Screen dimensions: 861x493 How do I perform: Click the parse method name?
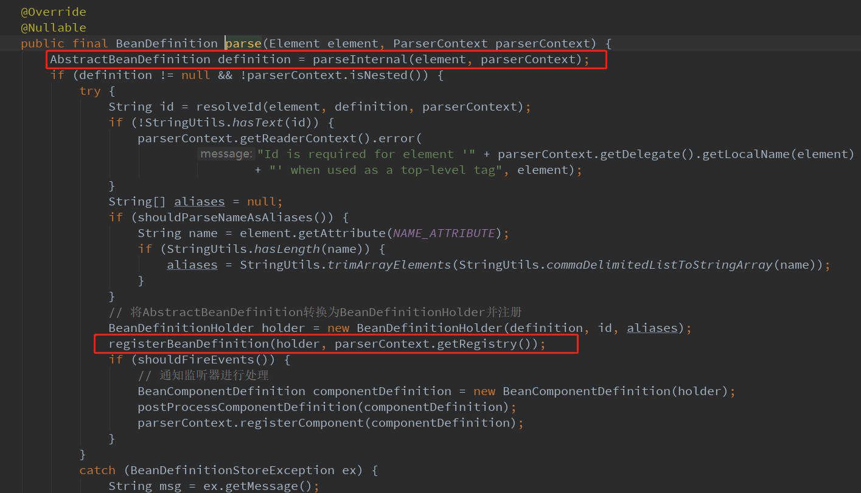click(x=243, y=43)
